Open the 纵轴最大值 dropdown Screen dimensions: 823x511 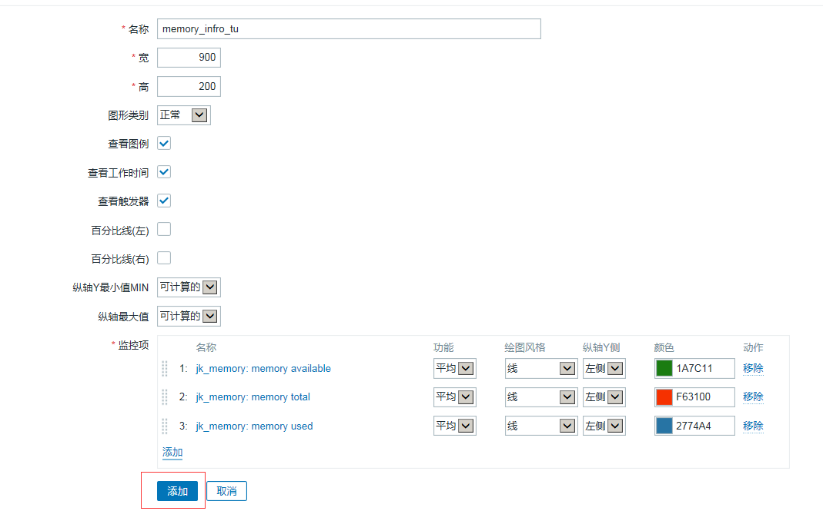click(x=189, y=316)
